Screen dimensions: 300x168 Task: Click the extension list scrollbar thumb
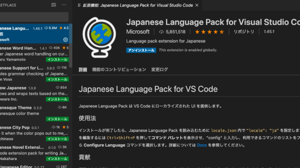click(71, 46)
